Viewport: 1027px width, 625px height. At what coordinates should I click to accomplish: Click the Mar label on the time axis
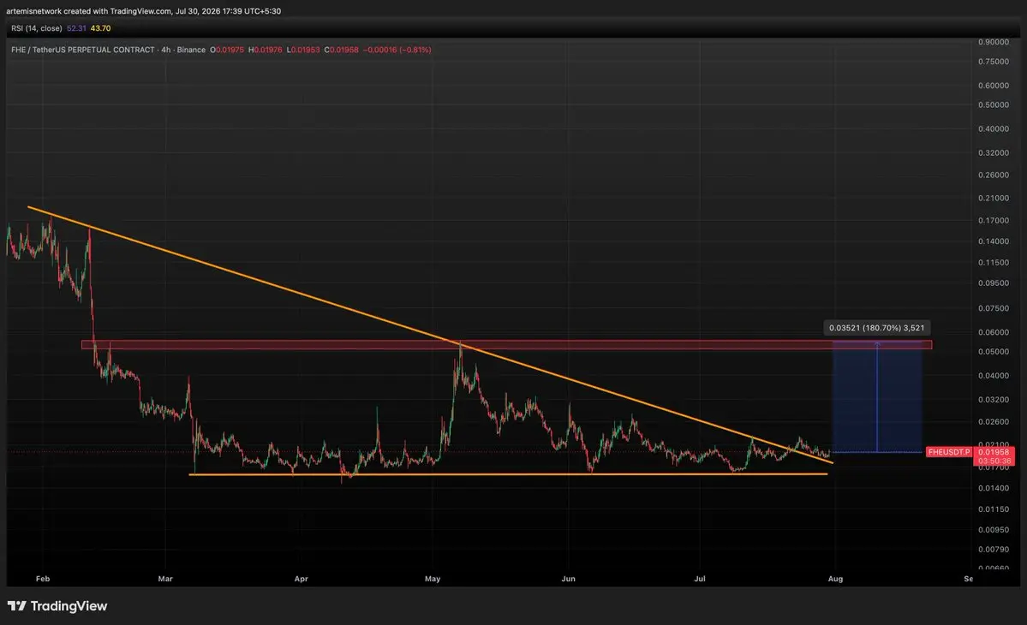[165, 579]
